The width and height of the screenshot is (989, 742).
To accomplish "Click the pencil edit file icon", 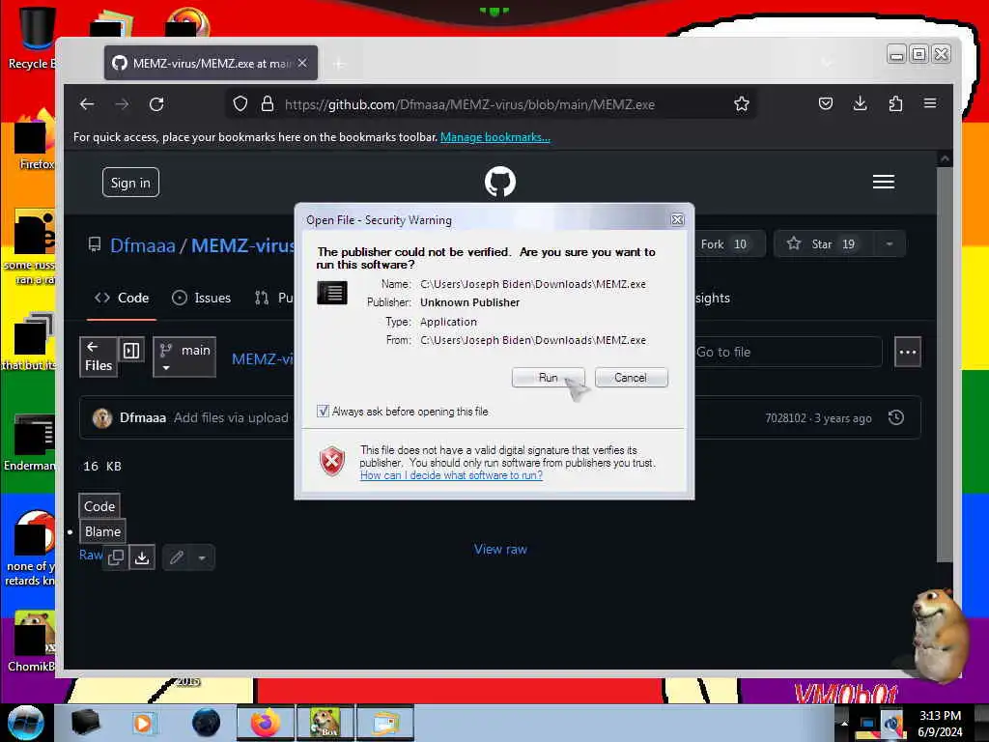I will pyautogui.click(x=177, y=557).
